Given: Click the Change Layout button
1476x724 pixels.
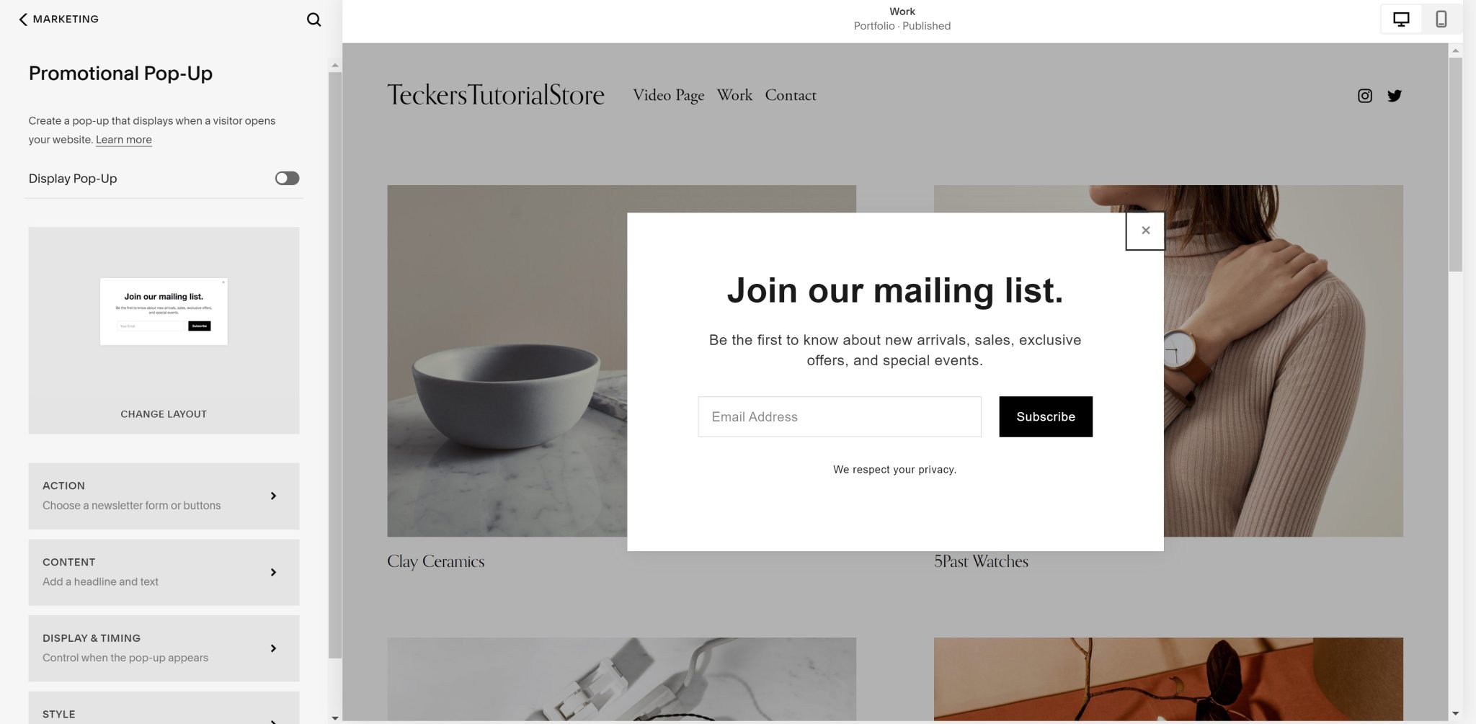Looking at the screenshot, I should tap(164, 414).
